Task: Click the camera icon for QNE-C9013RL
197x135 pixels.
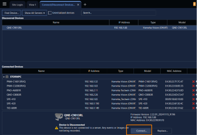Action: pyautogui.click(x=60, y=116)
